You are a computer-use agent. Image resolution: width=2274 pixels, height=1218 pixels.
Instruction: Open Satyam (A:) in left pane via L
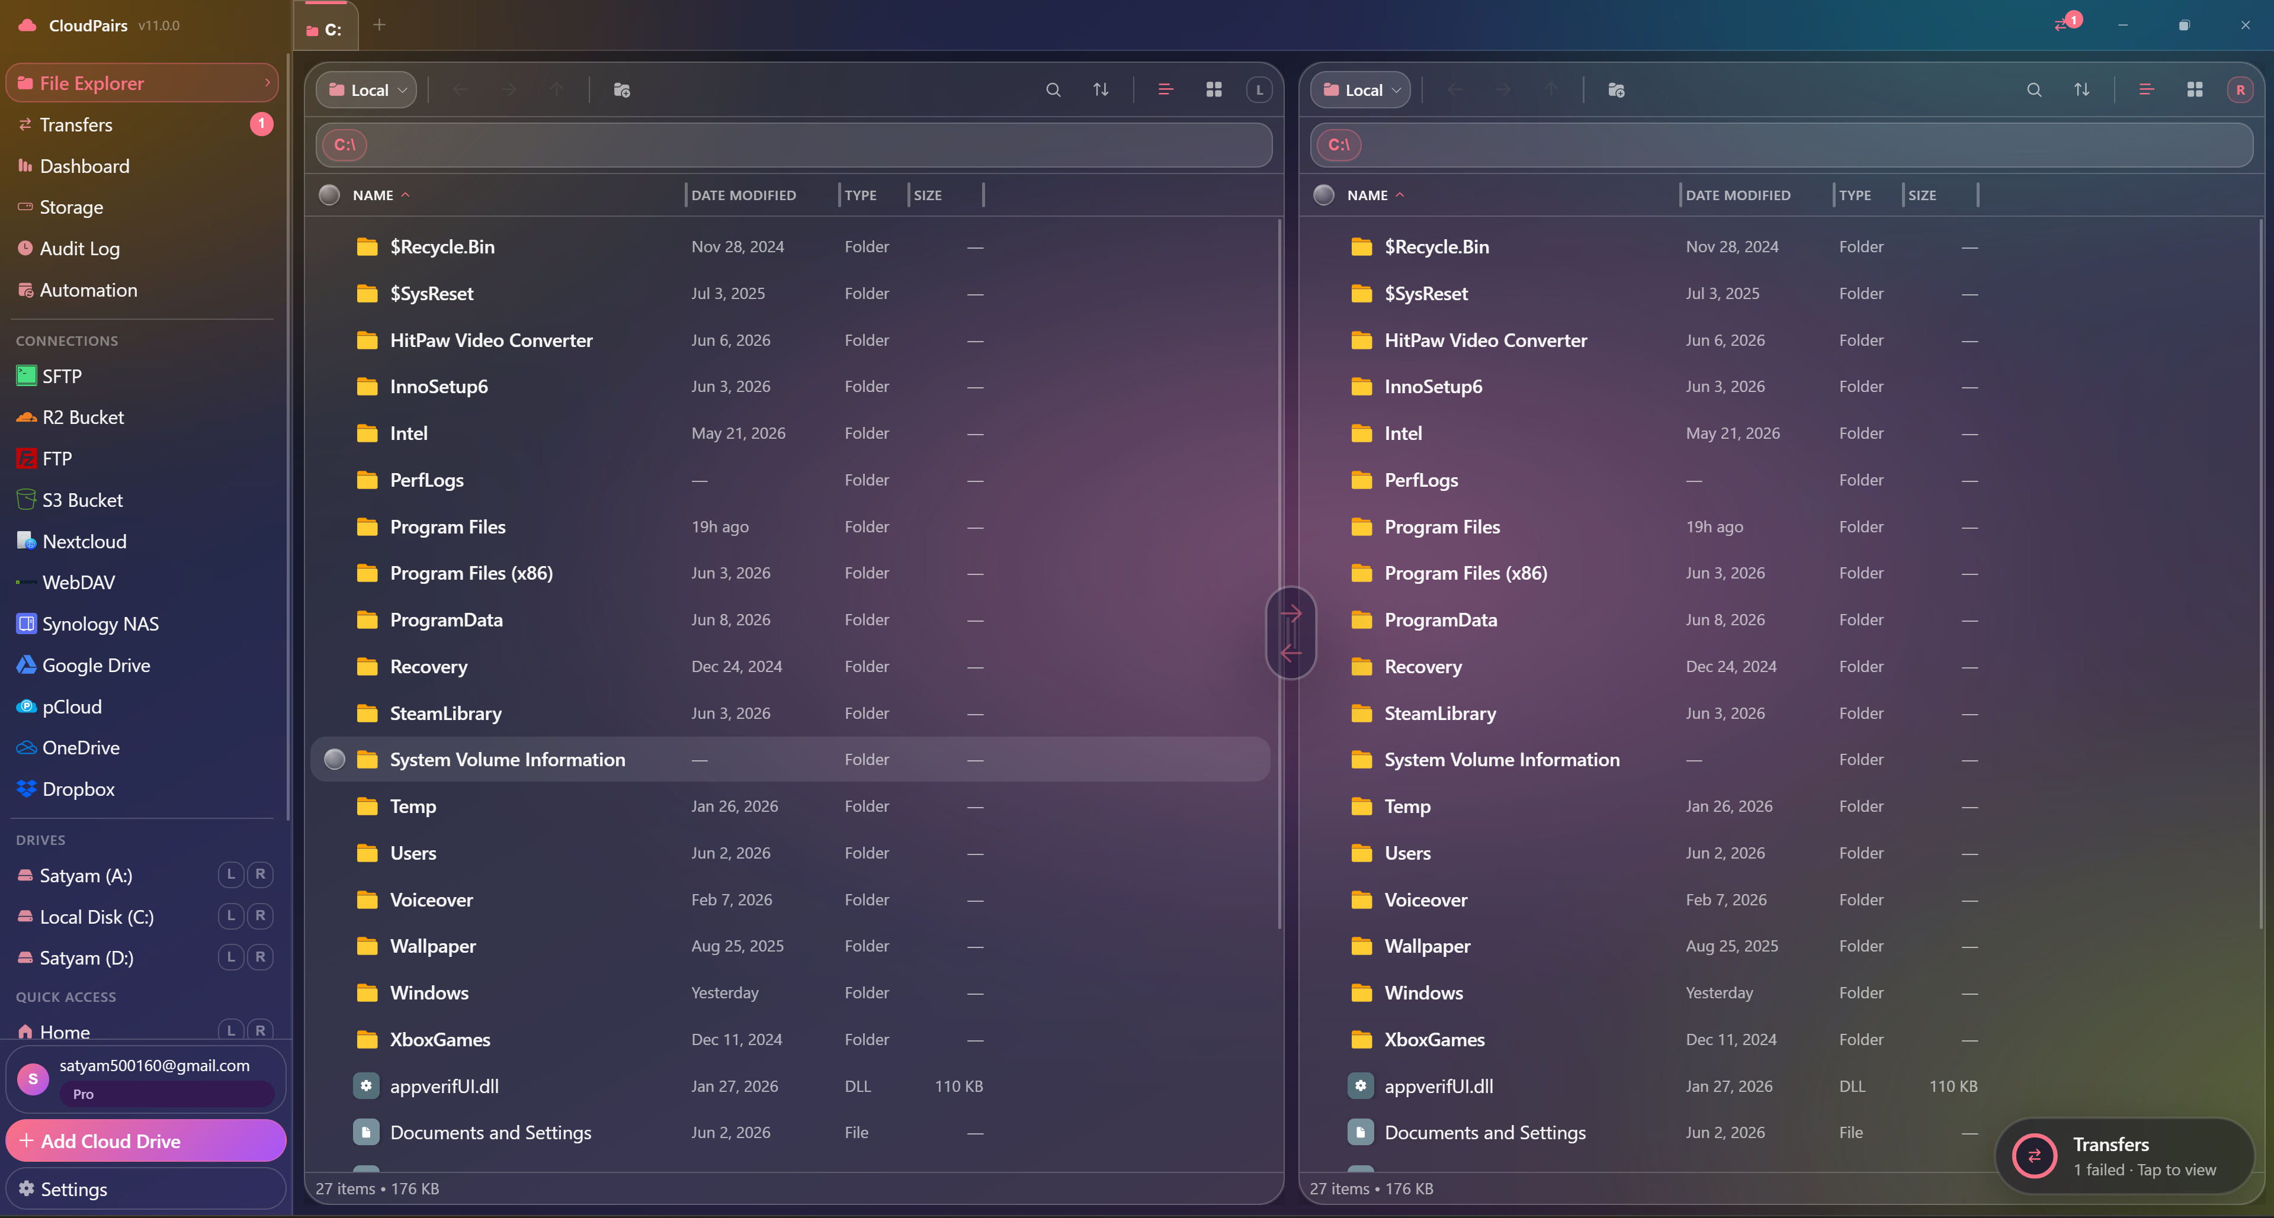[230, 875]
